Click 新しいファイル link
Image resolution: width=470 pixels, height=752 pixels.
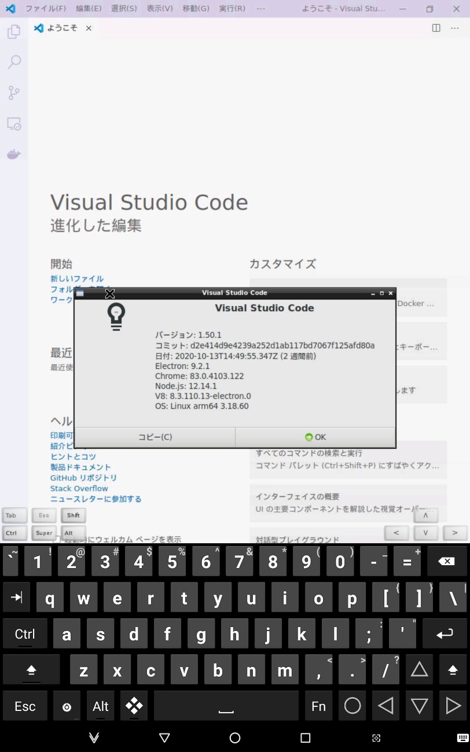coord(77,279)
